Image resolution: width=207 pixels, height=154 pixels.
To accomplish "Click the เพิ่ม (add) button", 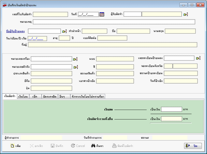I will 16,146.
